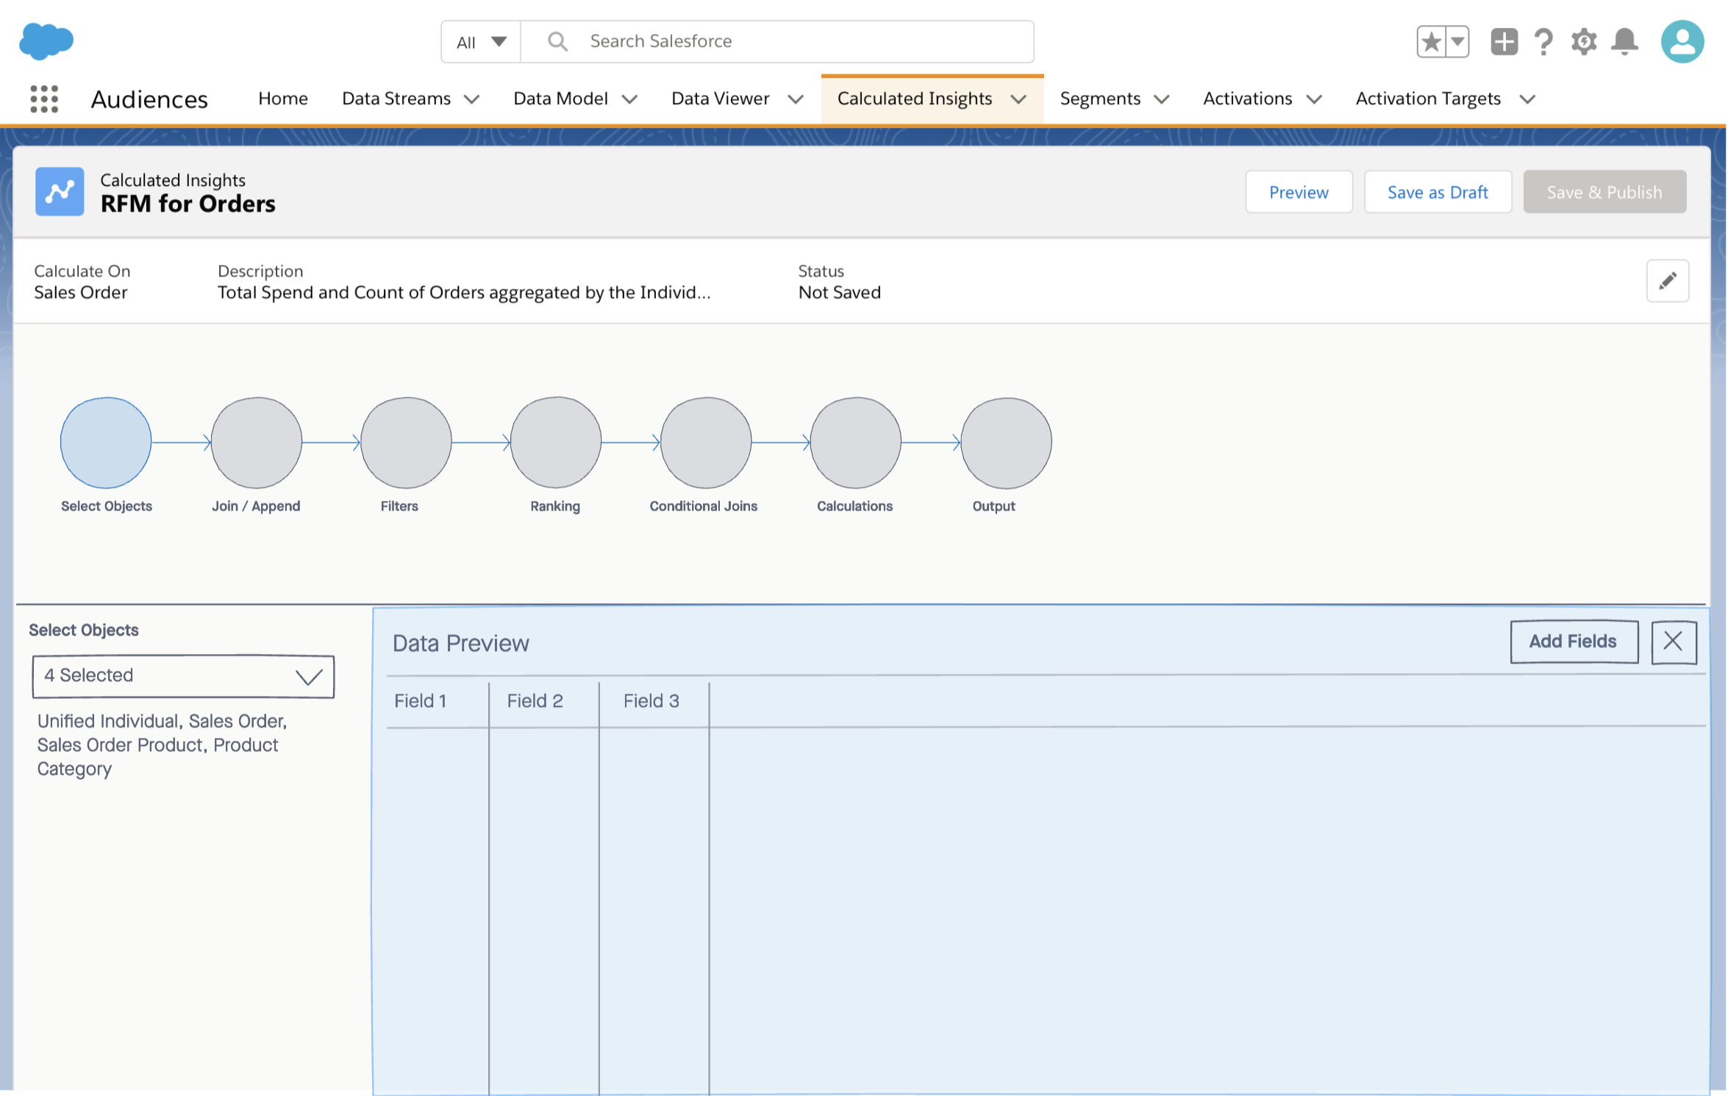This screenshot has width=1728, height=1096.
Task: Click the Salesforce cloud logo
Action: tap(46, 40)
